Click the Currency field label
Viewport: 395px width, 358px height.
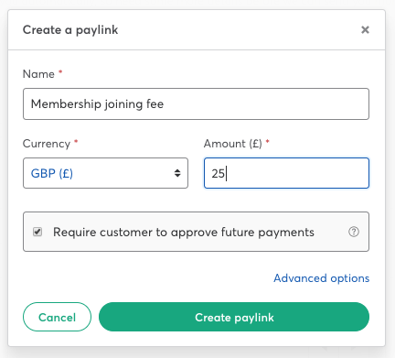point(47,144)
